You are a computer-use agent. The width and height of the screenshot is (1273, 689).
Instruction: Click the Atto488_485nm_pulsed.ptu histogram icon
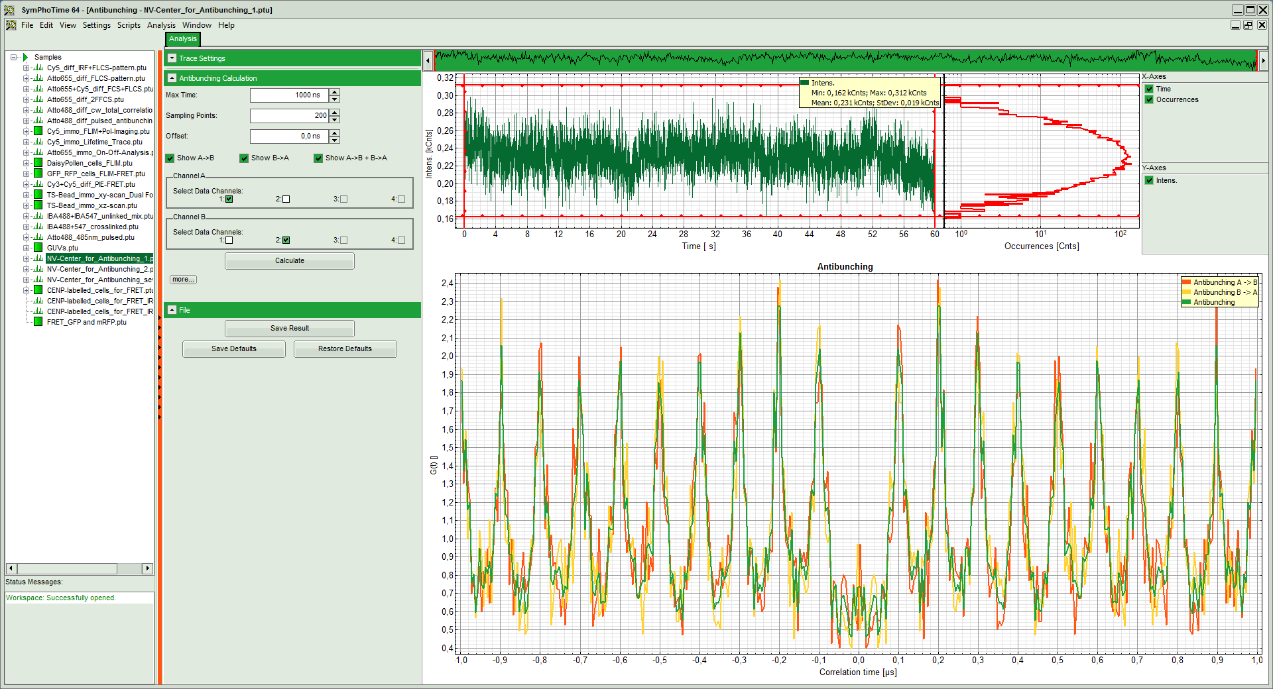coord(38,237)
